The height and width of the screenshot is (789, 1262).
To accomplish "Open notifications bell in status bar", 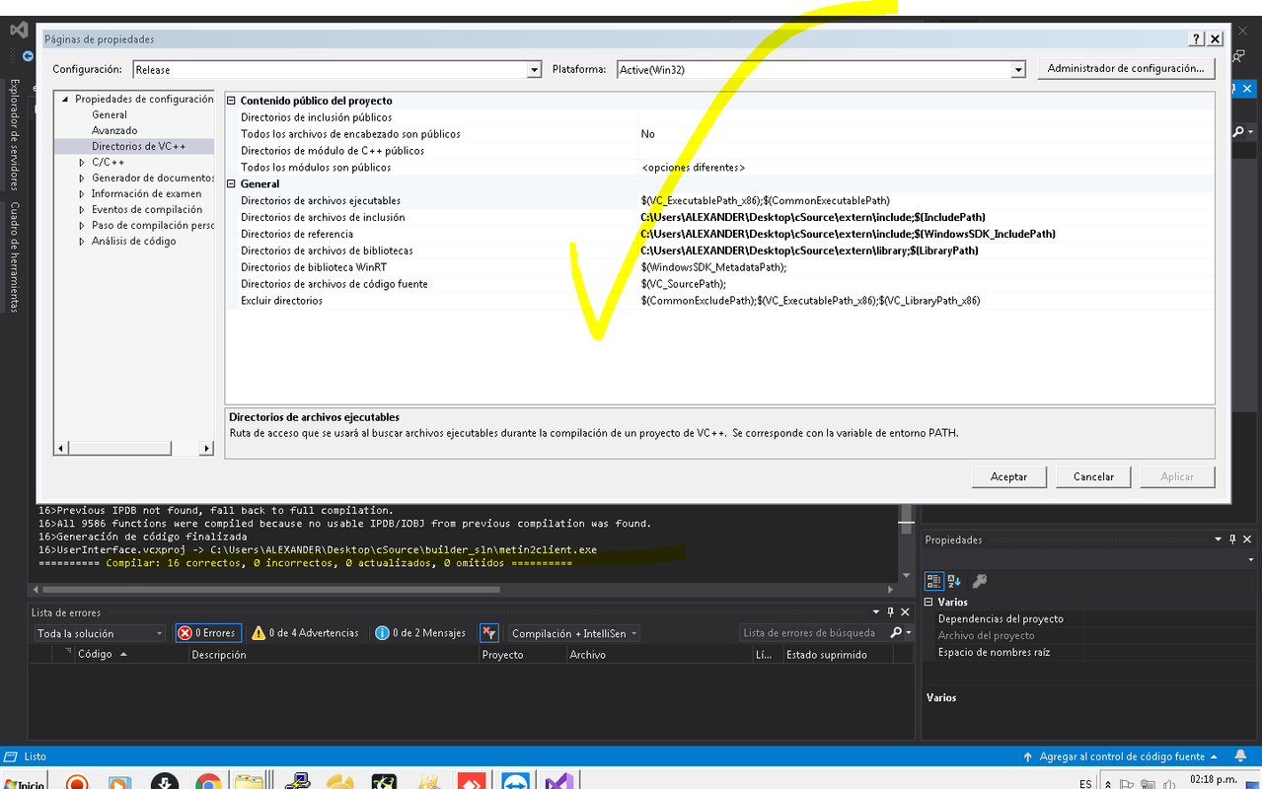I will coord(1239,756).
